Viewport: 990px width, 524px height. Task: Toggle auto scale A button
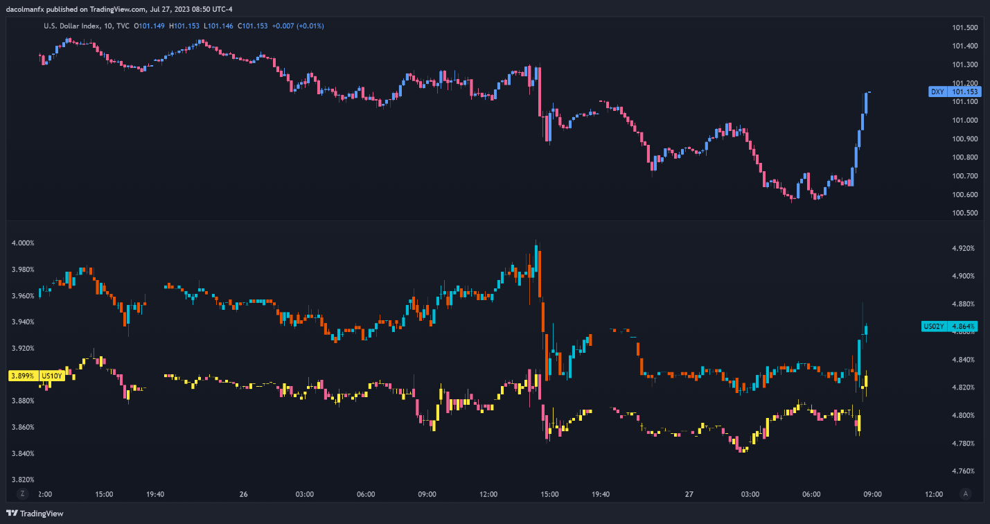pos(964,494)
